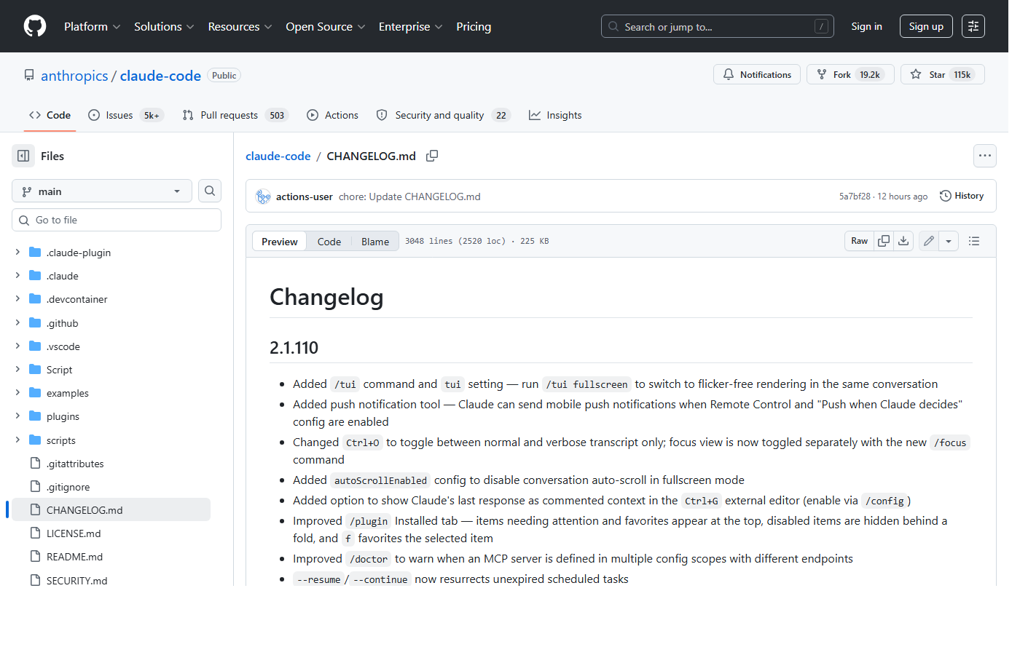Open the Resources navigation menu
The image size is (1020, 655).
[240, 26]
